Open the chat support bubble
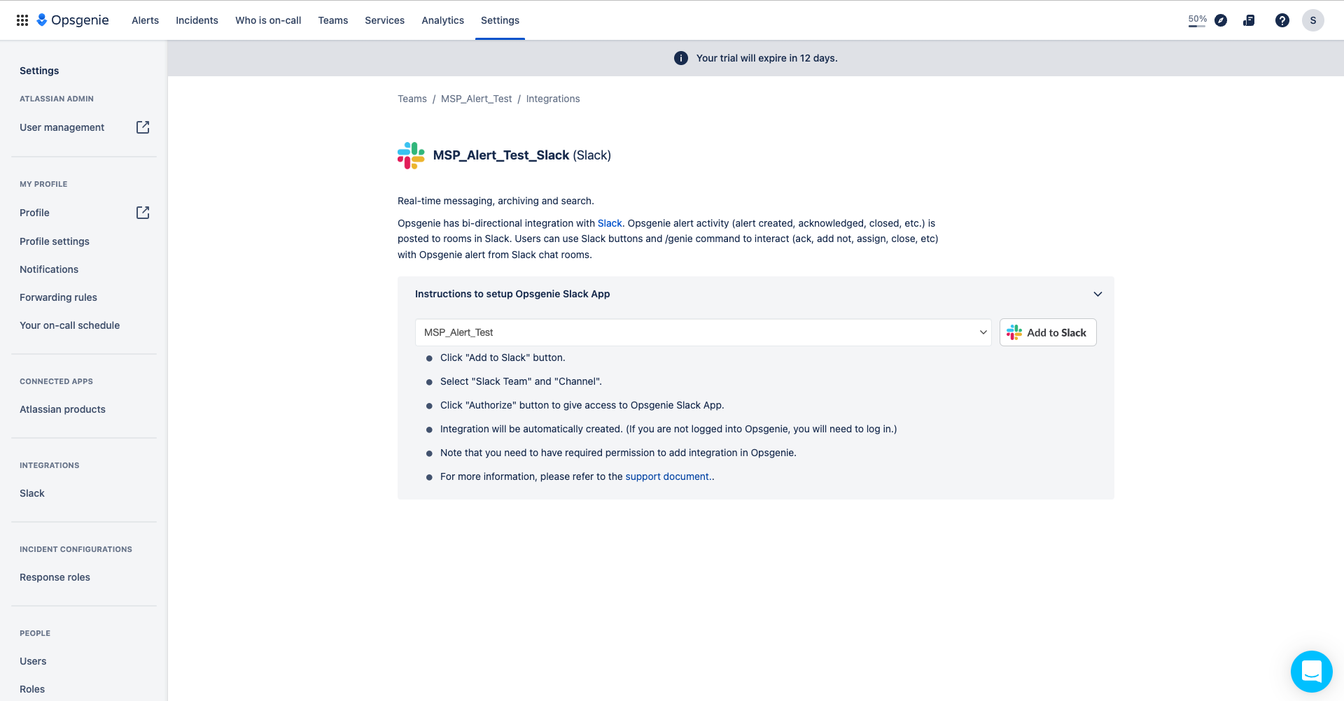1344x701 pixels. 1312,672
